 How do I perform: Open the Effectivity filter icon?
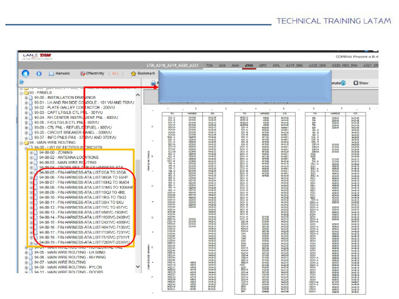click(x=83, y=73)
